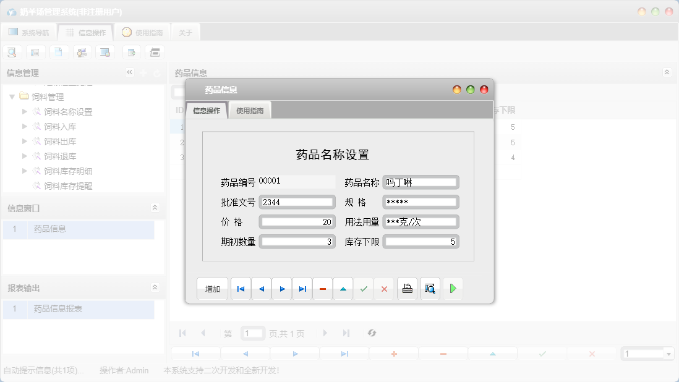The height and width of the screenshot is (382, 679).
Task: Jump to the last record with the navigation icon
Action: pyautogui.click(x=302, y=288)
